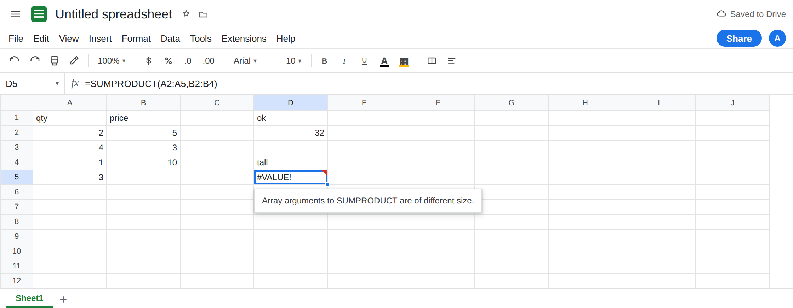
Task: Select cell A3 with value 4
Action: pos(70,148)
